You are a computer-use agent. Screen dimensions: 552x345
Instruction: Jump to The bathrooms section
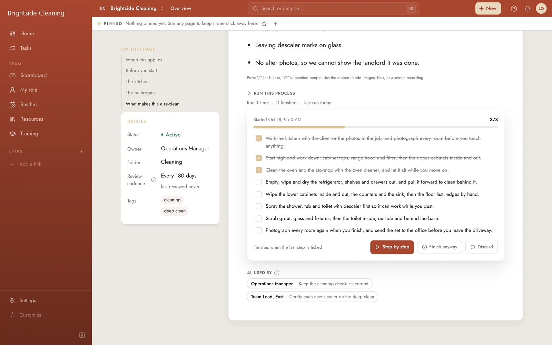point(140,93)
